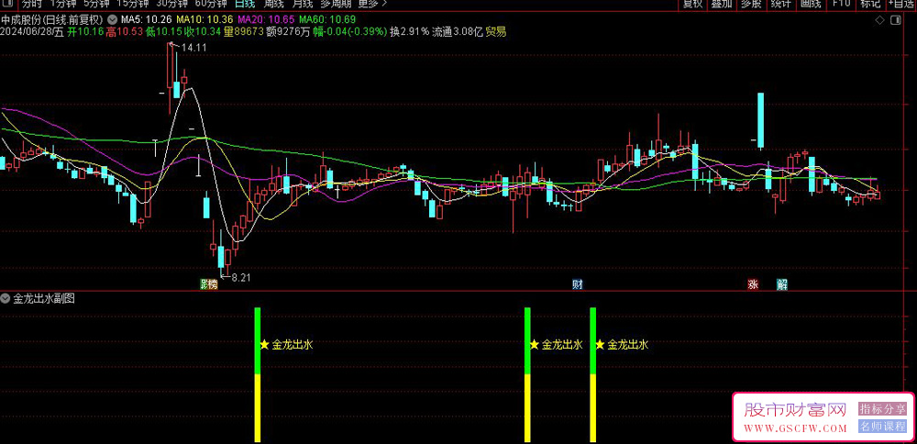Select the 日线 daily chart tab
This screenshot has height=444, width=917.
[245, 4]
